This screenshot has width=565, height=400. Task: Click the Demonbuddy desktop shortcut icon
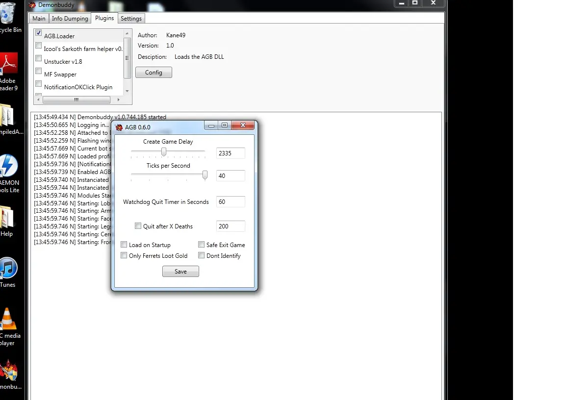click(x=9, y=371)
